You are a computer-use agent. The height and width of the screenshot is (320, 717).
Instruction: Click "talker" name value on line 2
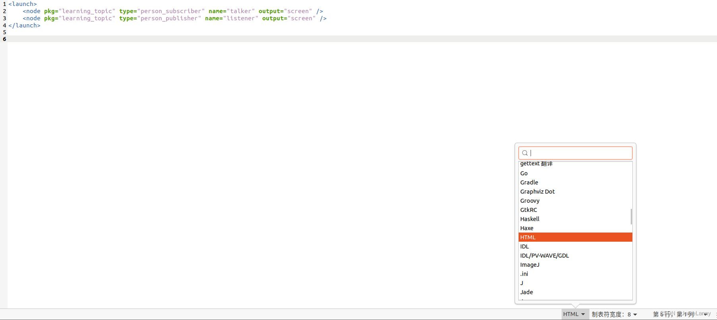241,11
